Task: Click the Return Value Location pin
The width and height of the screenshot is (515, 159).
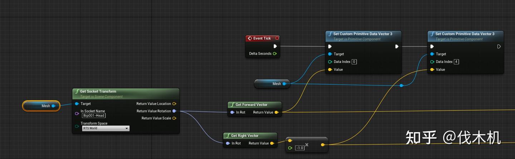Action: [x=174, y=104]
